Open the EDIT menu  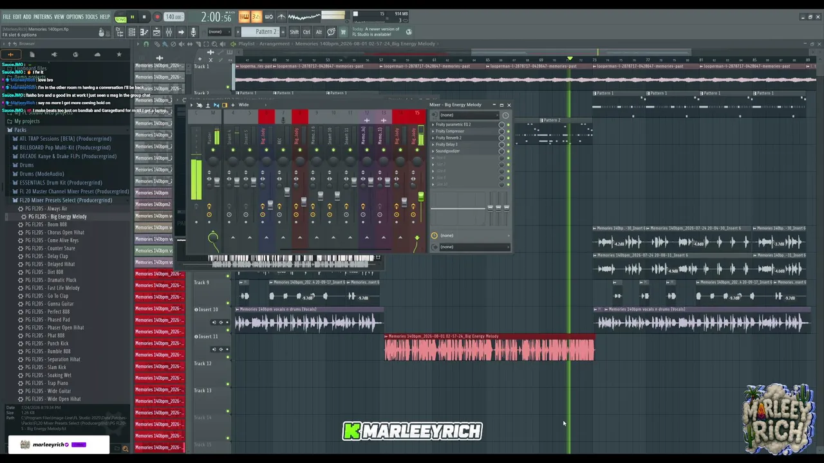17,17
